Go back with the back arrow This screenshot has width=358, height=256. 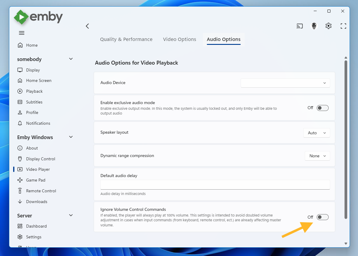[87, 26]
